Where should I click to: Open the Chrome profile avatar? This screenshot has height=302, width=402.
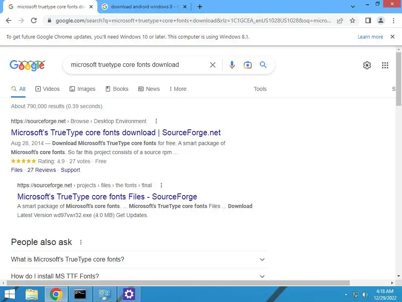[x=381, y=20]
